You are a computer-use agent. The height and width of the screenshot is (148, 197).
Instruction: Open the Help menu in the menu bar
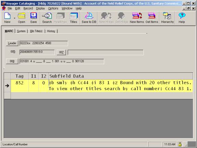coord(79,9)
